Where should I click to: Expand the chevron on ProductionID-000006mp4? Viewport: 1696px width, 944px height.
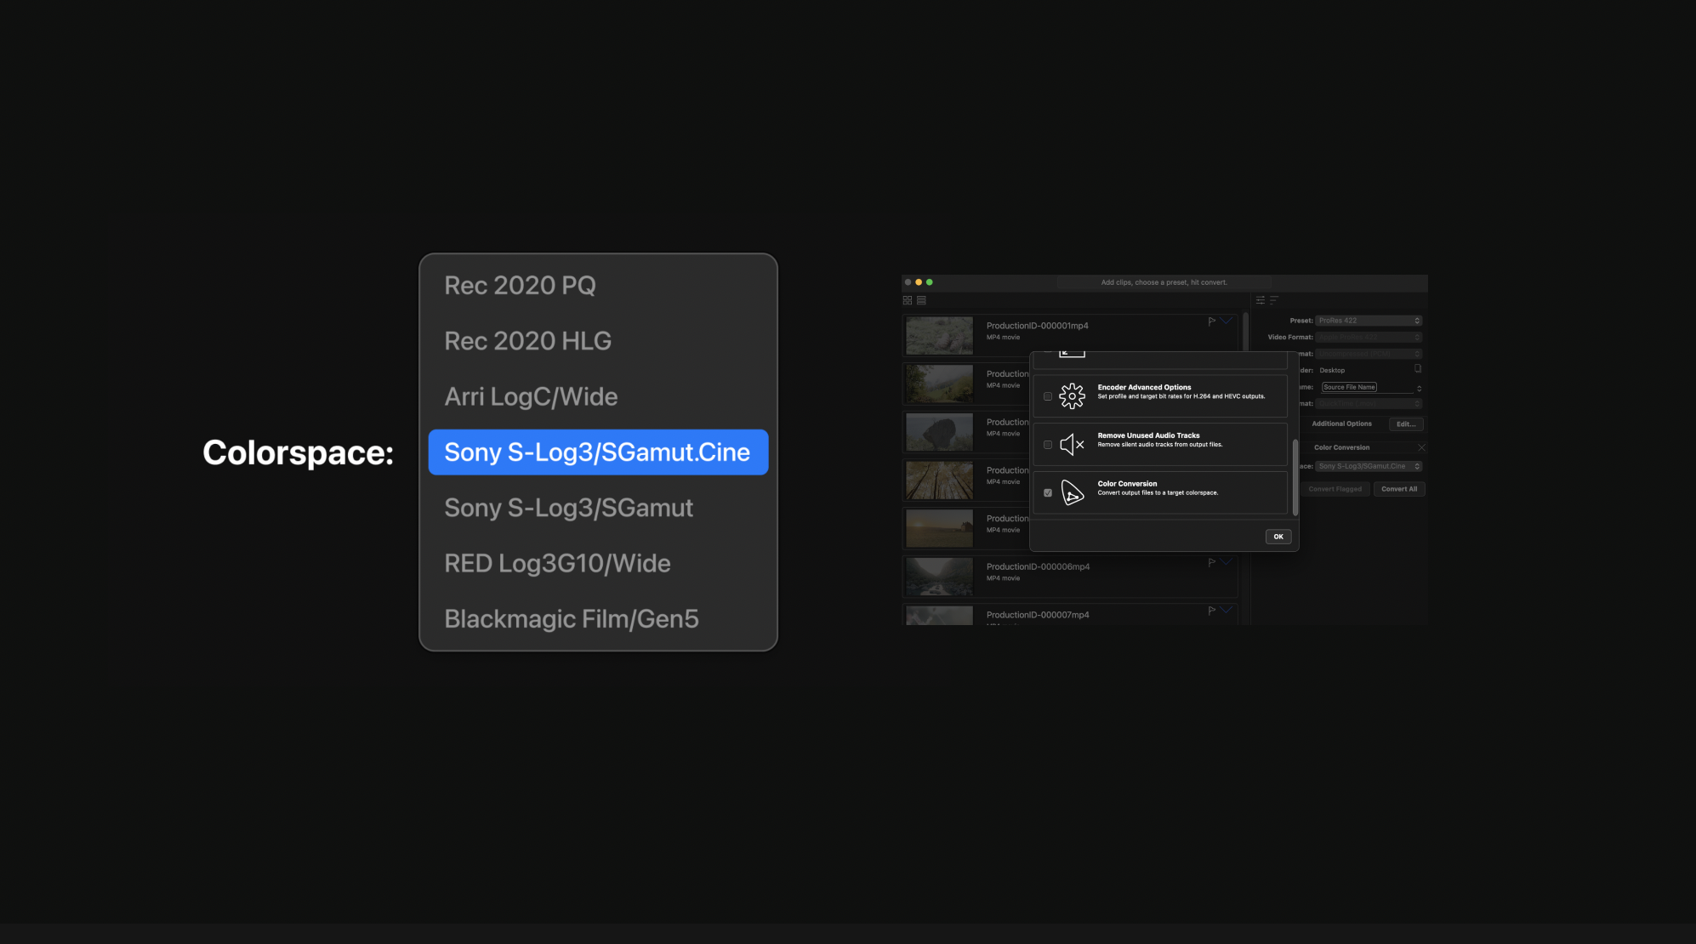[1226, 562]
